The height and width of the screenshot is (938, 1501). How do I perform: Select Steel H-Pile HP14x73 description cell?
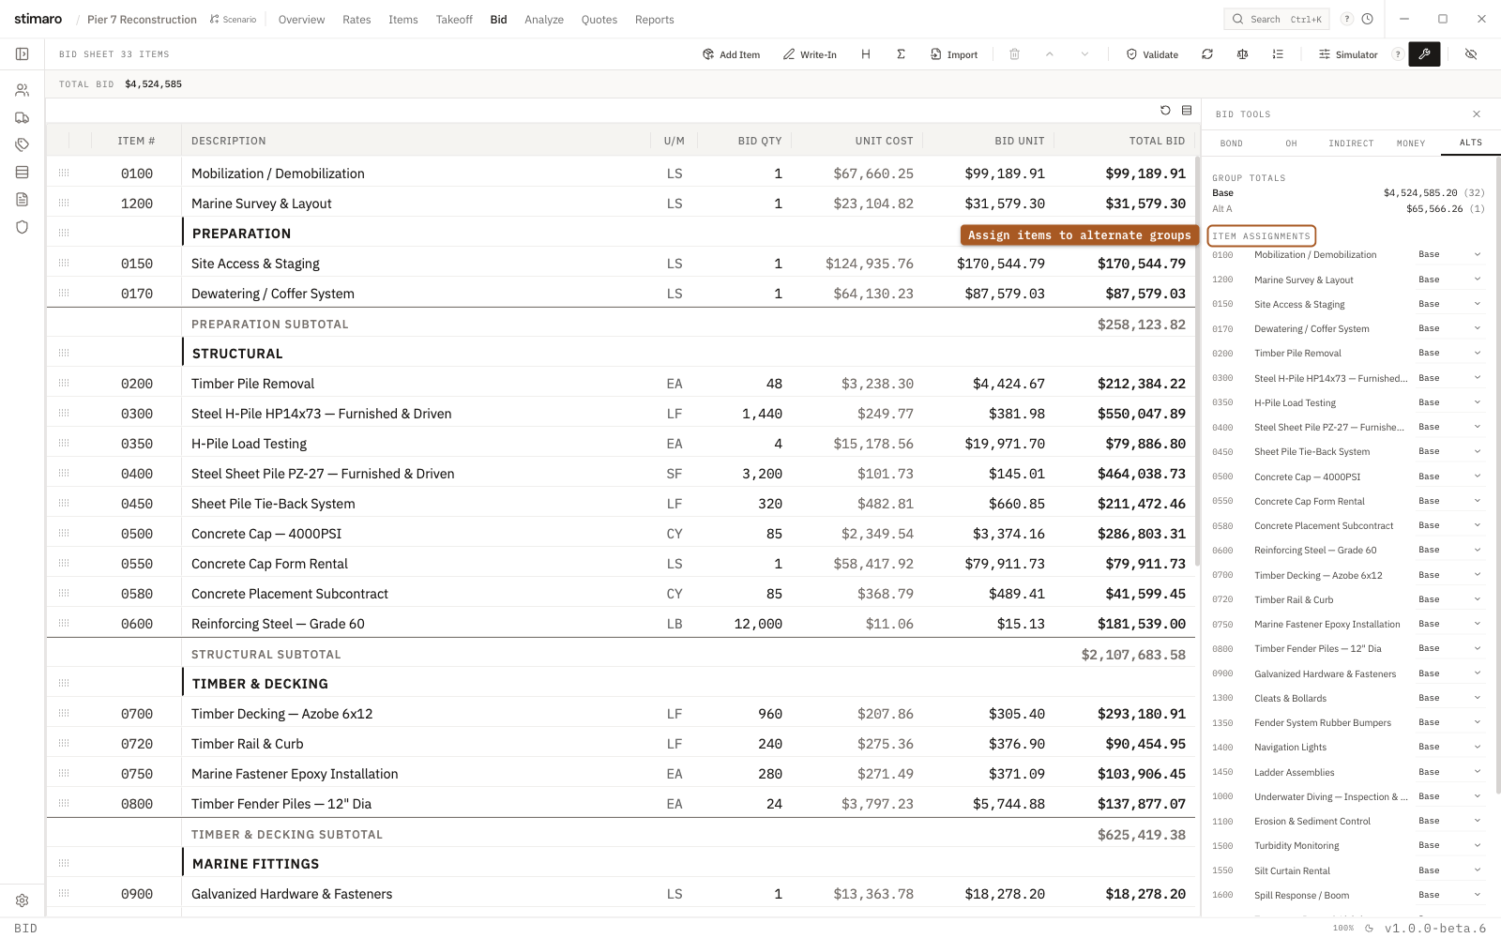point(416,414)
